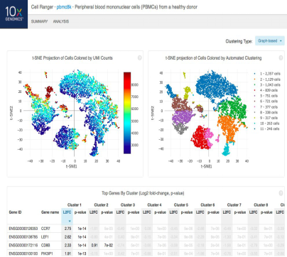Select gene name PIK3IP1
Viewport: 287px width, 257px height.
pyautogui.click(x=47, y=253)
